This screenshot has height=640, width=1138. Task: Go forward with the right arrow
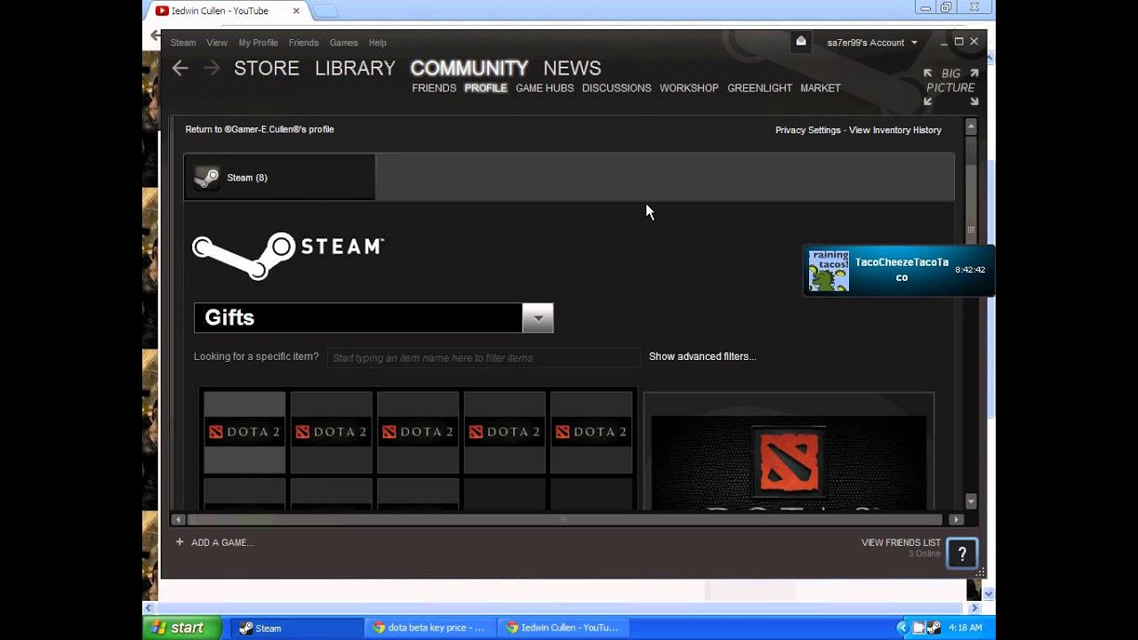tap(212, 68)
